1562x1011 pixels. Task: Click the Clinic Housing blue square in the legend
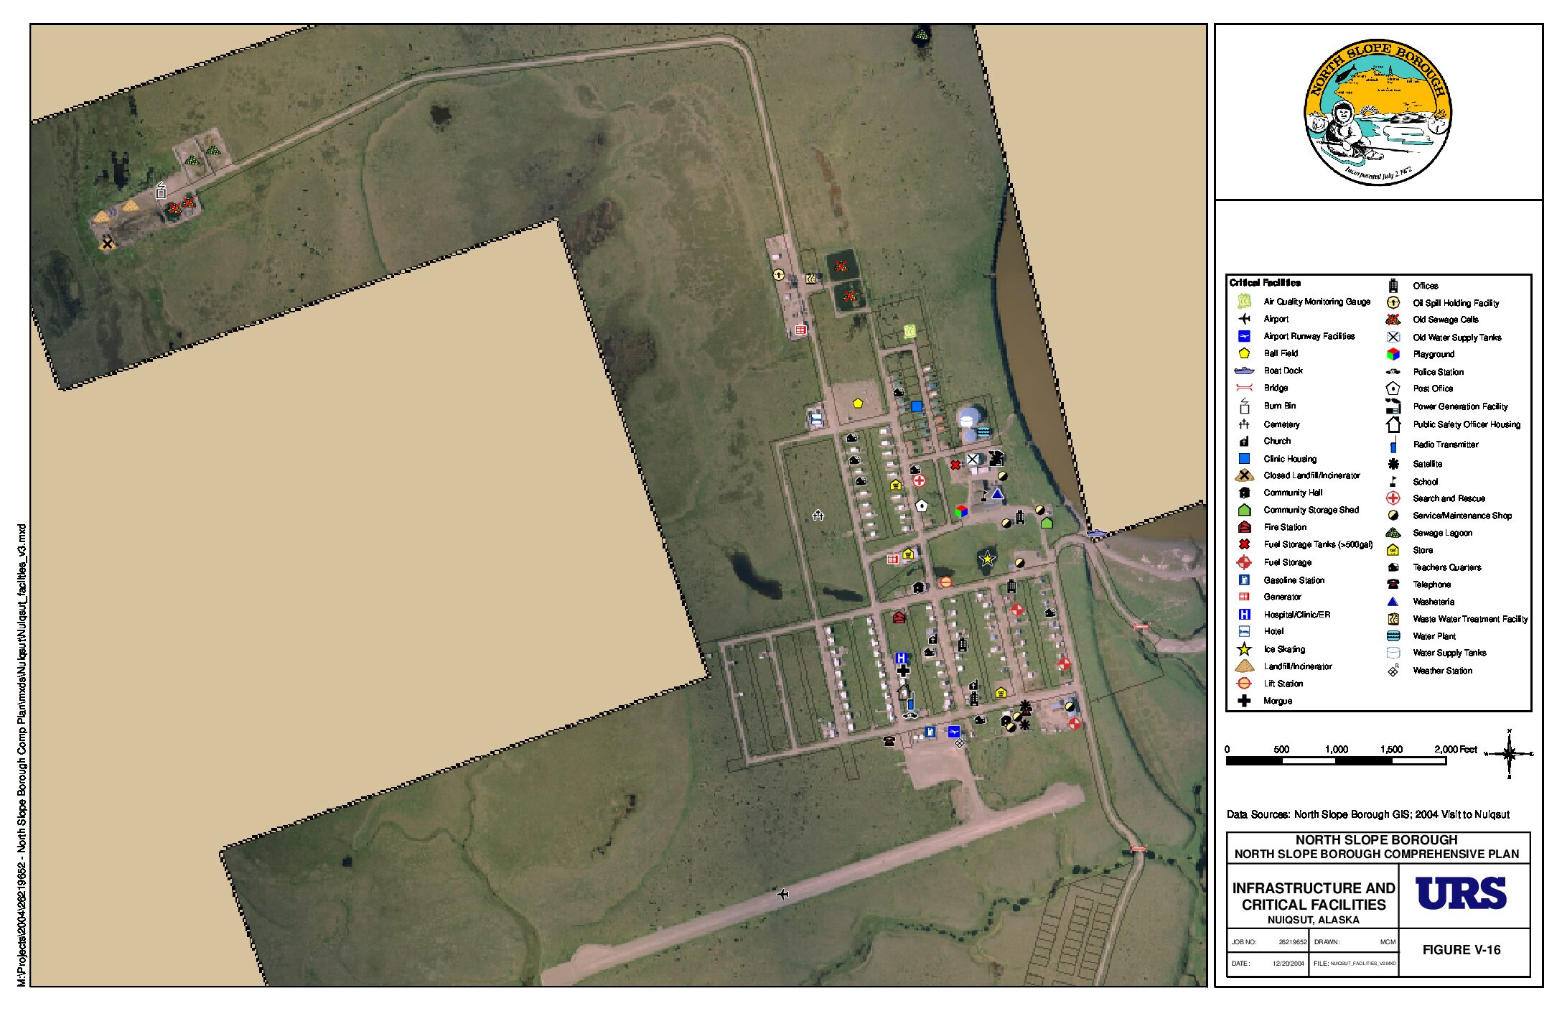[1244, 459]
